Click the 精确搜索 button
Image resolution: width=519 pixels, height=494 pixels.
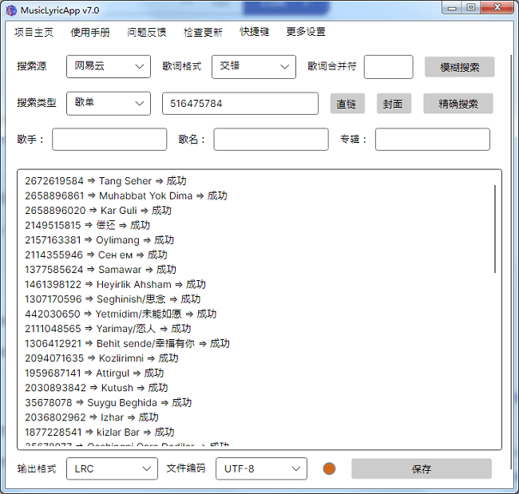pos(458,104)
